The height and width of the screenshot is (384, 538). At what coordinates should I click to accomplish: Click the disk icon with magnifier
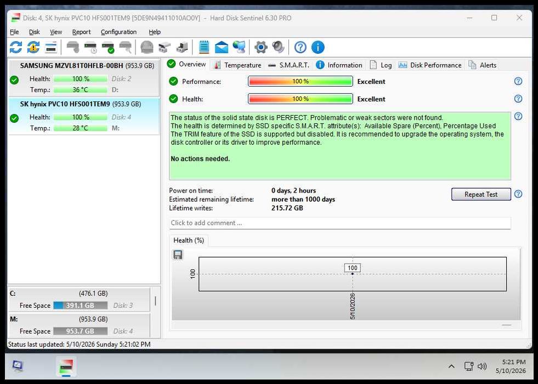pyautogui.click(x=126, y=47)
